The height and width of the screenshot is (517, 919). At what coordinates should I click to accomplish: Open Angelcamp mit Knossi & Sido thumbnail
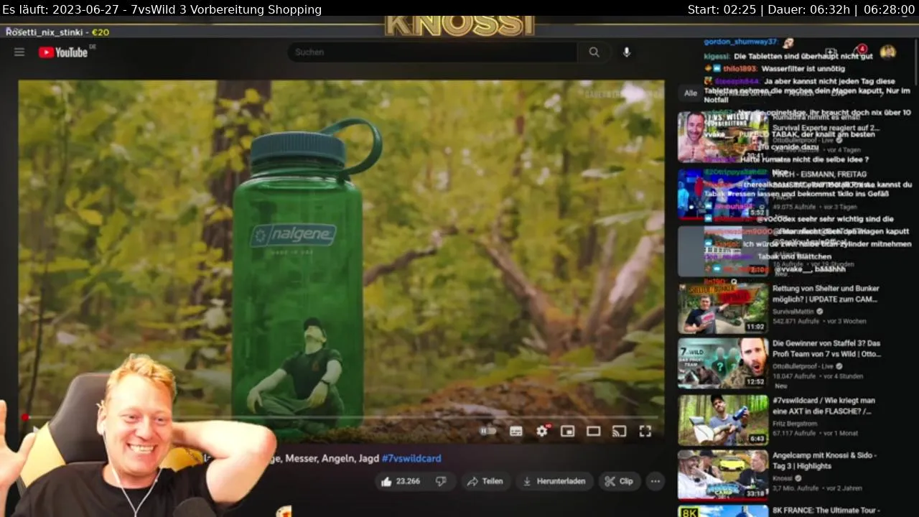click(723, 475)
